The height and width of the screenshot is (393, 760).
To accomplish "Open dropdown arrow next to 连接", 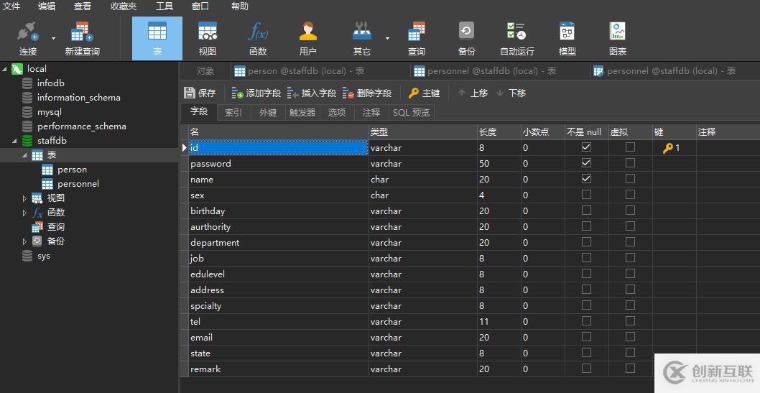I will tap(53, 38).
